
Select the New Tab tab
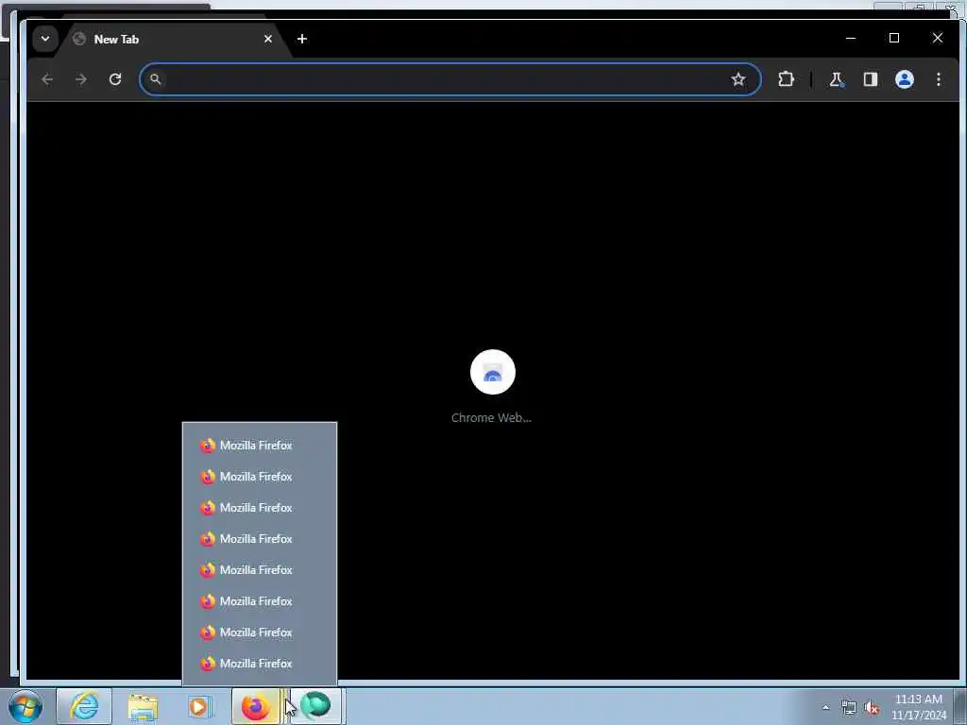173,39
